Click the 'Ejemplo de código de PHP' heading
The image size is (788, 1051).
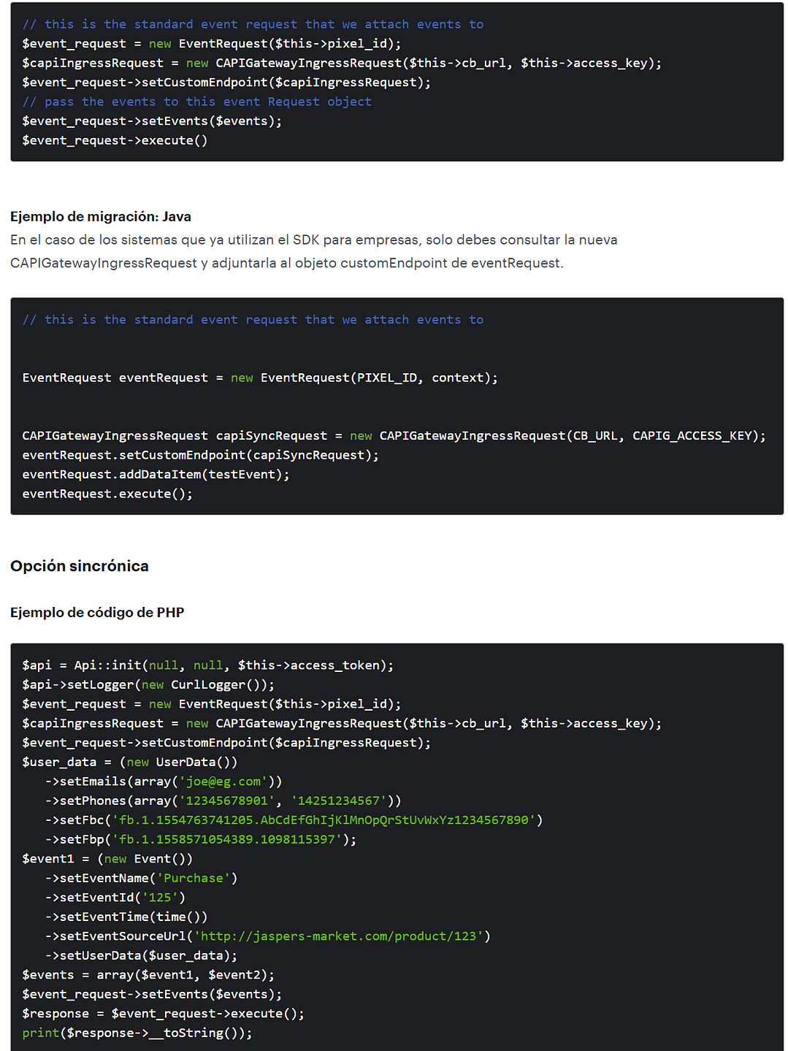97,612
